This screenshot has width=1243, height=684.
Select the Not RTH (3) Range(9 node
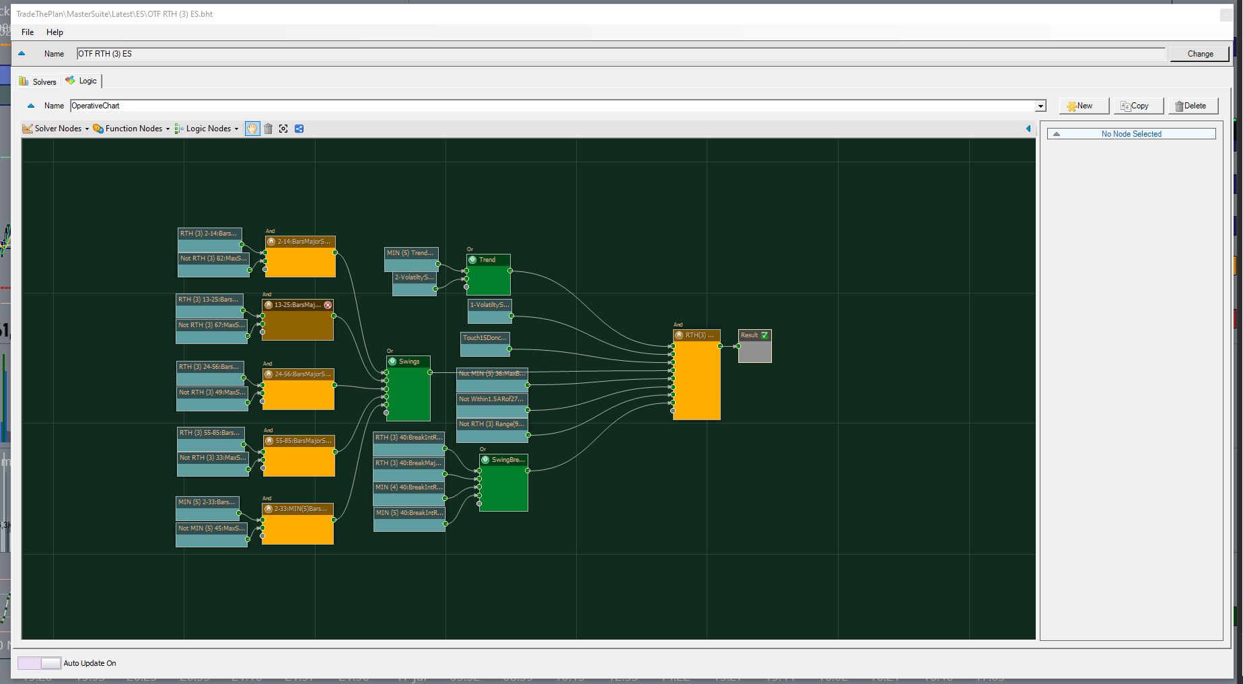(492, 431)
